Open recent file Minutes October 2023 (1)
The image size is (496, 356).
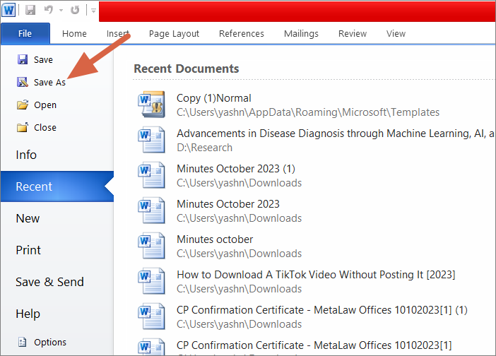pyautogui.click(x=236, y=169)
